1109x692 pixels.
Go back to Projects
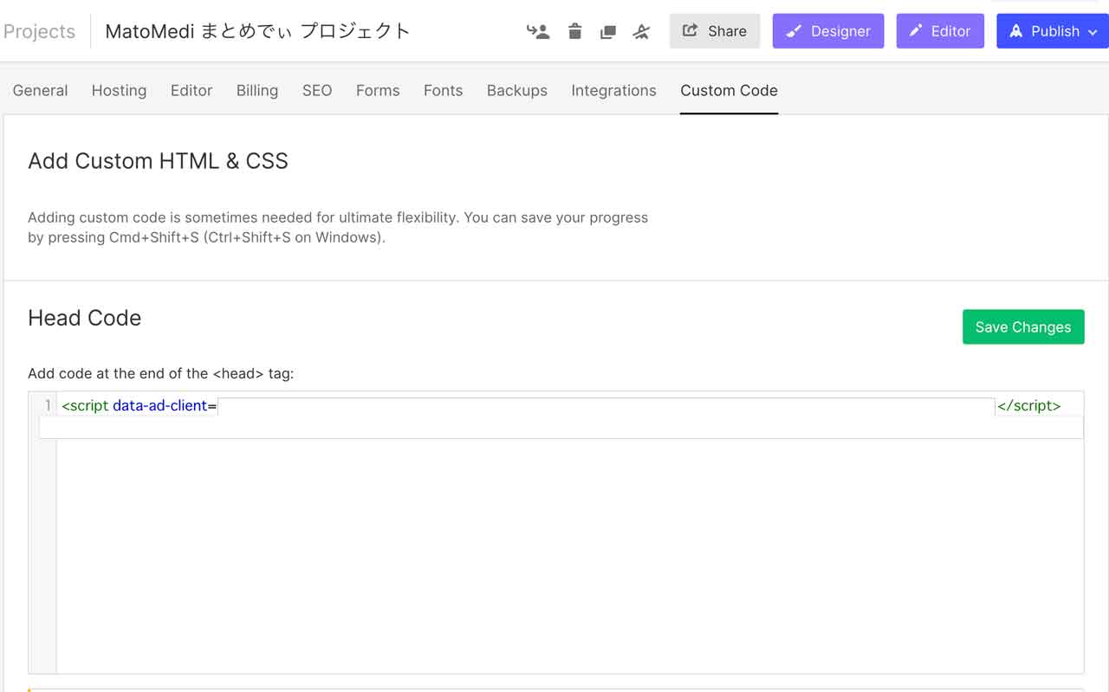pos(39,31)
